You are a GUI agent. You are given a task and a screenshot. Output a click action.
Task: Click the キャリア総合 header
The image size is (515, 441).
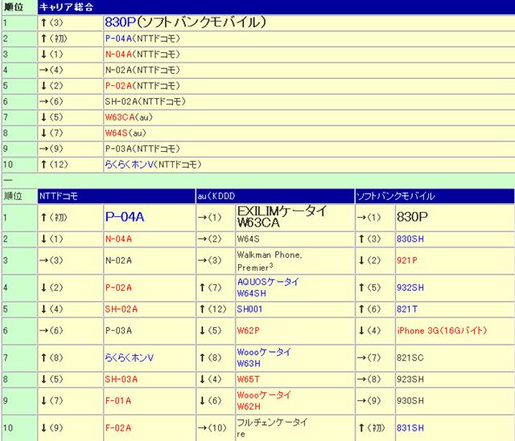coord(66,7)
